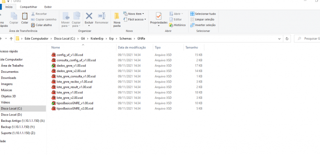Click the title bar folder icon
Viewport: 320px width, 155px height.
click(x=4, y=1)
